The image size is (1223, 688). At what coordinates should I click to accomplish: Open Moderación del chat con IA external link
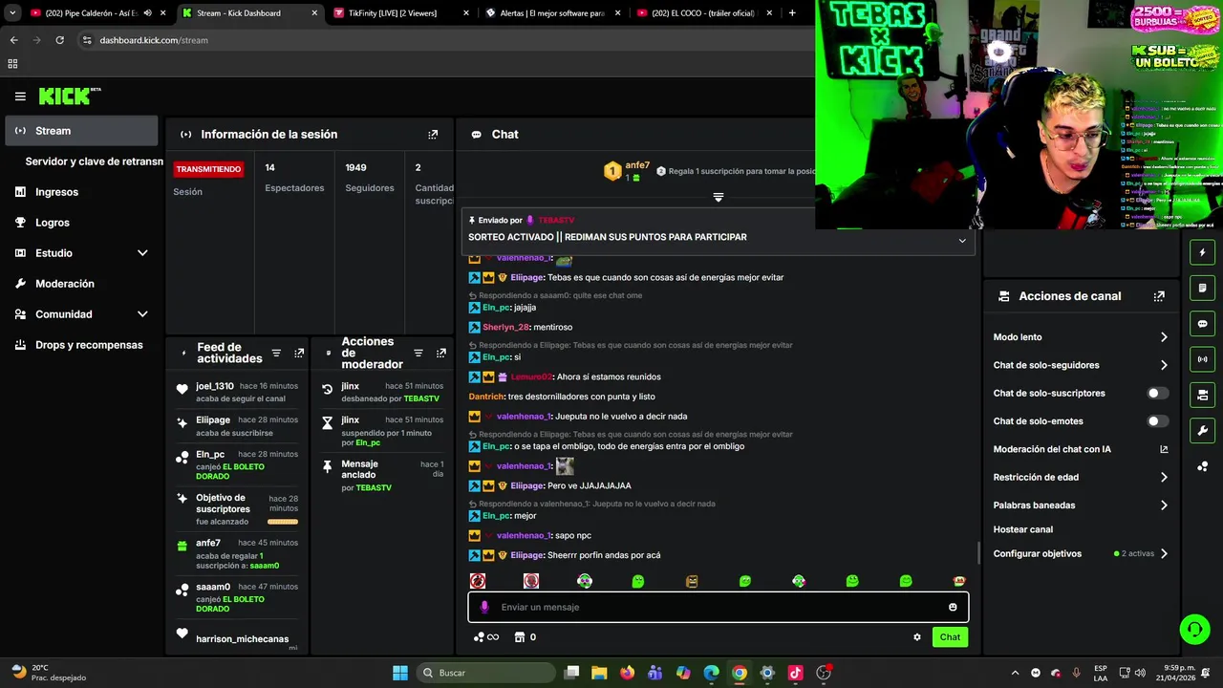(1164, 449)
